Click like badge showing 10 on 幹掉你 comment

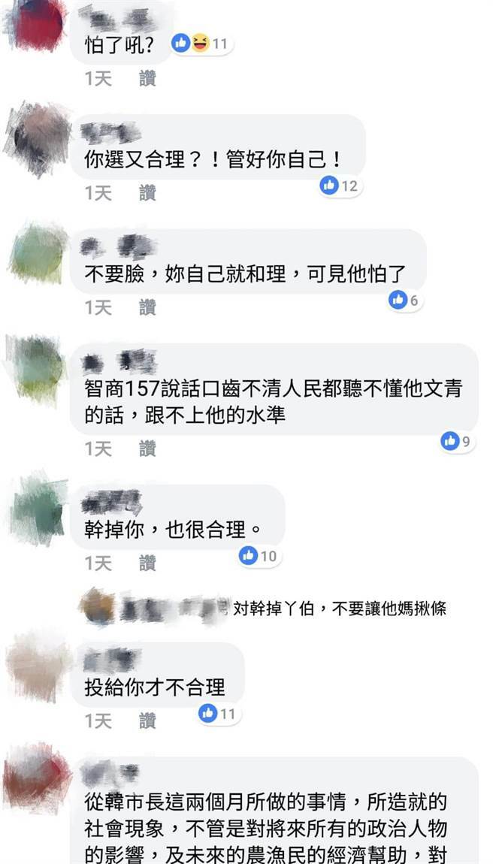(x=259, y=557)
